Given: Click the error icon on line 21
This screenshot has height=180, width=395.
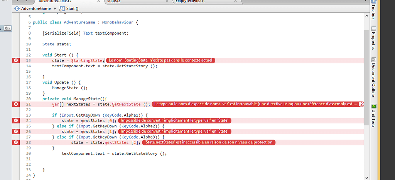Looking at the screenshot, I should (x=16, y=104).
